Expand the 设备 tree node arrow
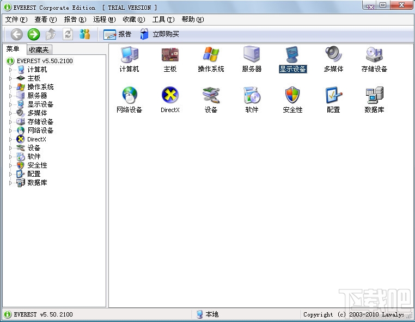Viewport: 415px width, 322px height. 10,148
